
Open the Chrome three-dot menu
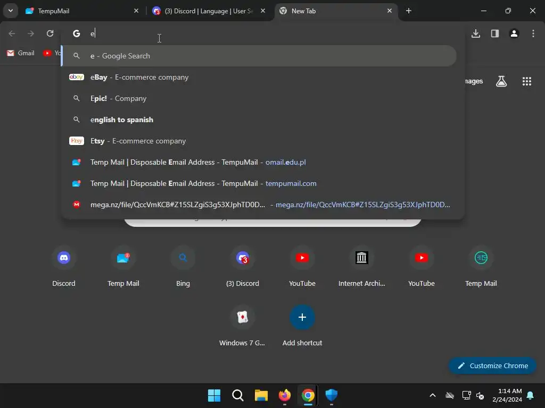(x=533, y=33)
